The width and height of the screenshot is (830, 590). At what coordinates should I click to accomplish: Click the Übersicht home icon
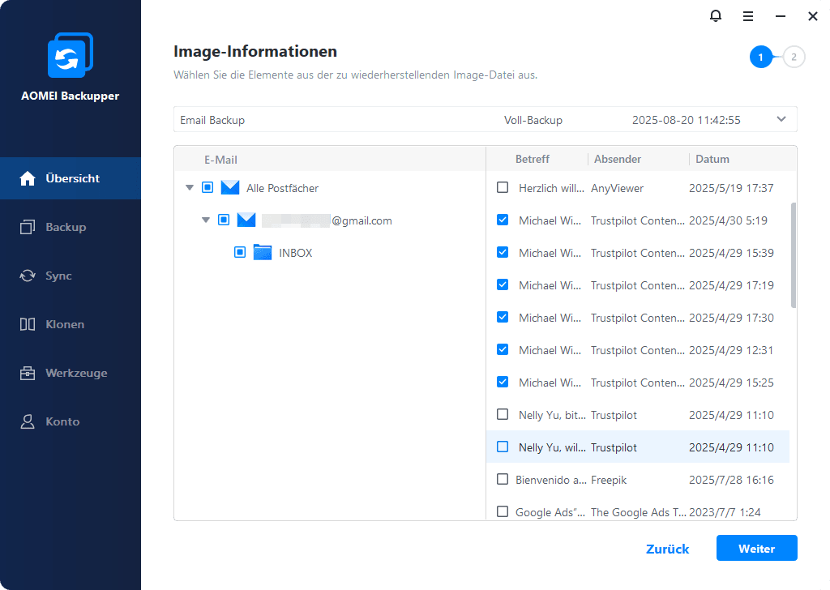pyautogui.click(x=28, y=178)
